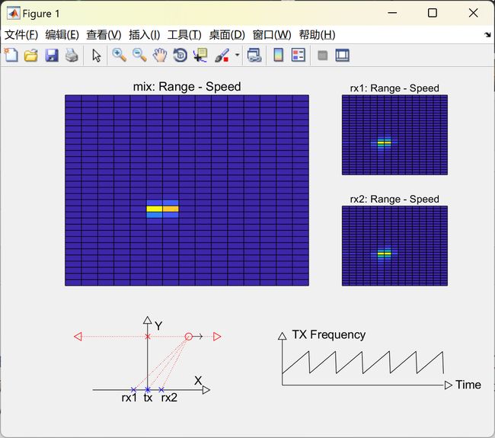
Task: Insert a colorbar using the toolbar icon
Action: click(278, 56)
